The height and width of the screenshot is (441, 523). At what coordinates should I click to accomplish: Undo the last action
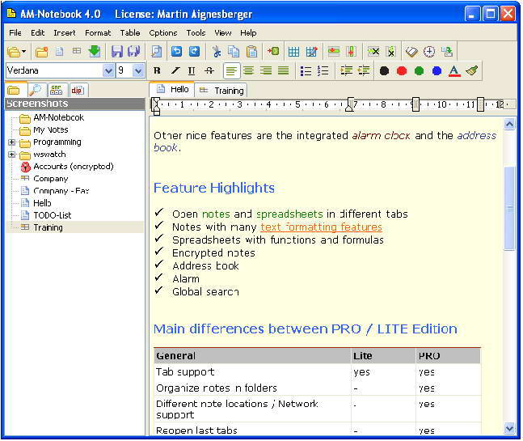coord(176,52)
